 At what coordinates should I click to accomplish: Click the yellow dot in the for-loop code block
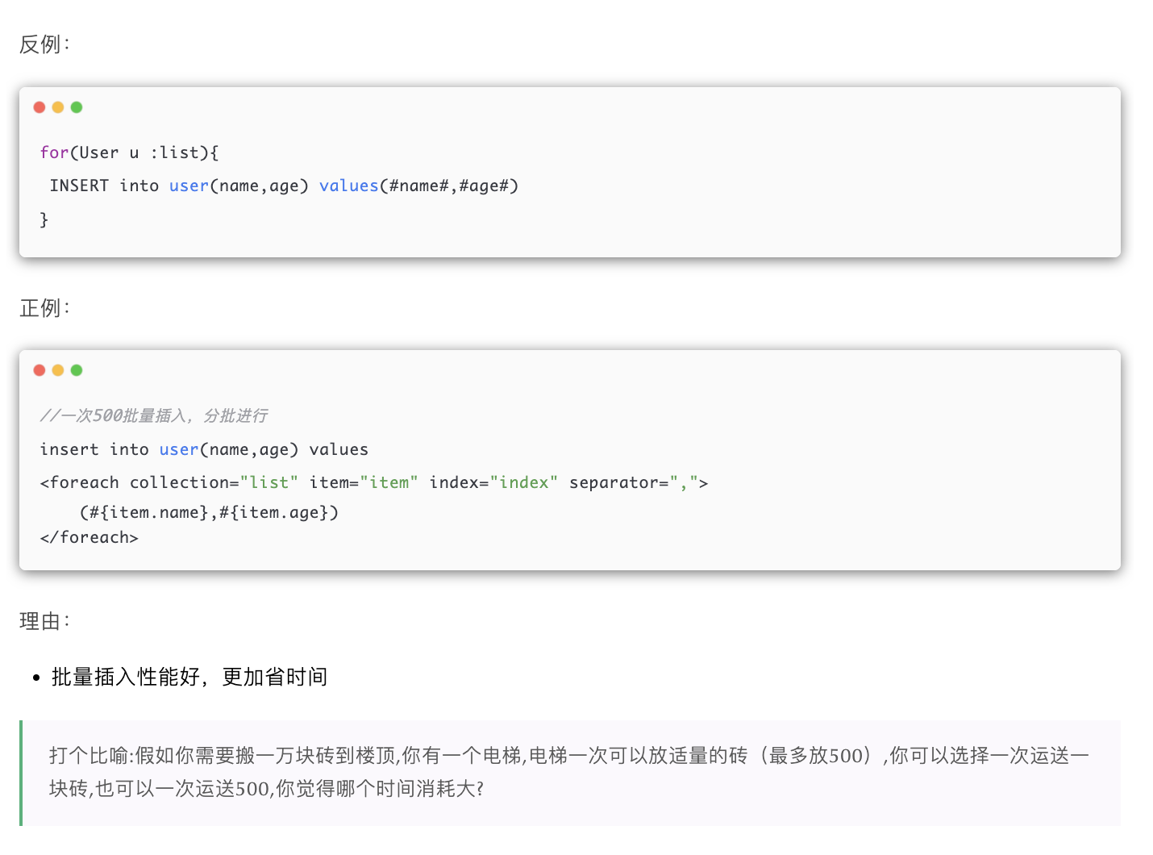click(x=58, y=107)
